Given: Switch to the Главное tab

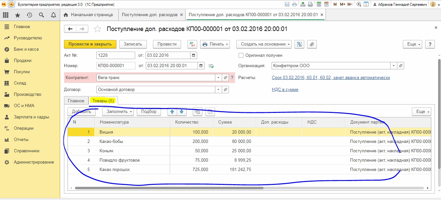Looking at the screenshot, I should [x=76, y=101].
